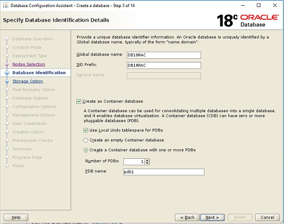Click the User Credentials step
Viewport: 284px width, 224px height.
point(29,124)
